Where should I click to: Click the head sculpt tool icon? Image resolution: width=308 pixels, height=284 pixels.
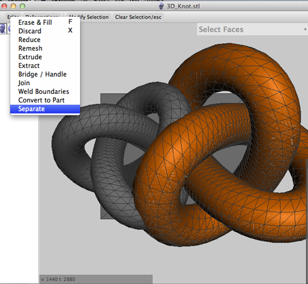(x=3, y=28)
